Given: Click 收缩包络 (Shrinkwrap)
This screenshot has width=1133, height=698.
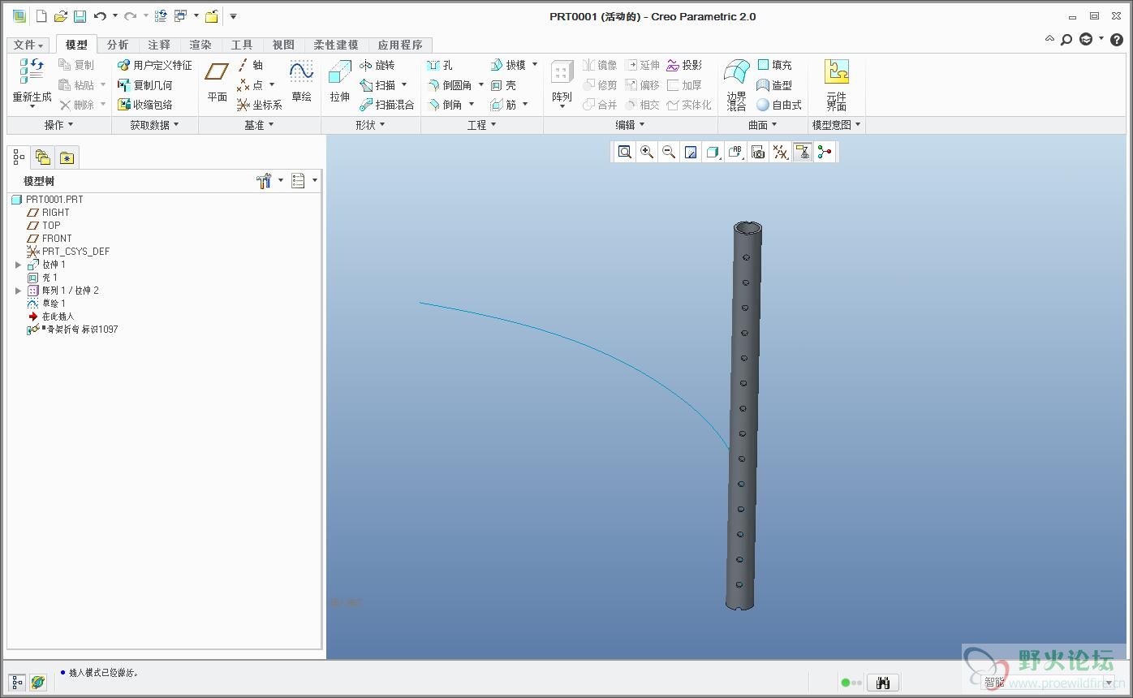Looking at the screenshot, I should 145,105.
